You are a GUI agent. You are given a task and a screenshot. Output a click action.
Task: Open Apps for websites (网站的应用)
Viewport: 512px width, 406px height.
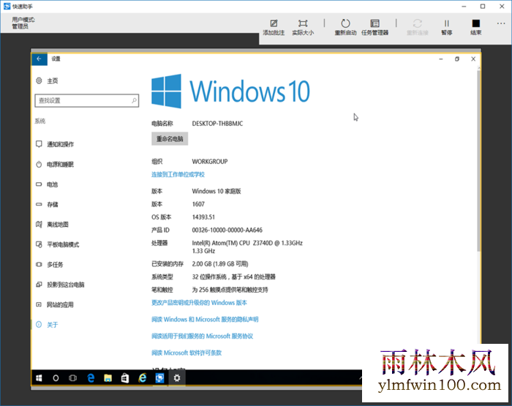[x=55, y=305]
